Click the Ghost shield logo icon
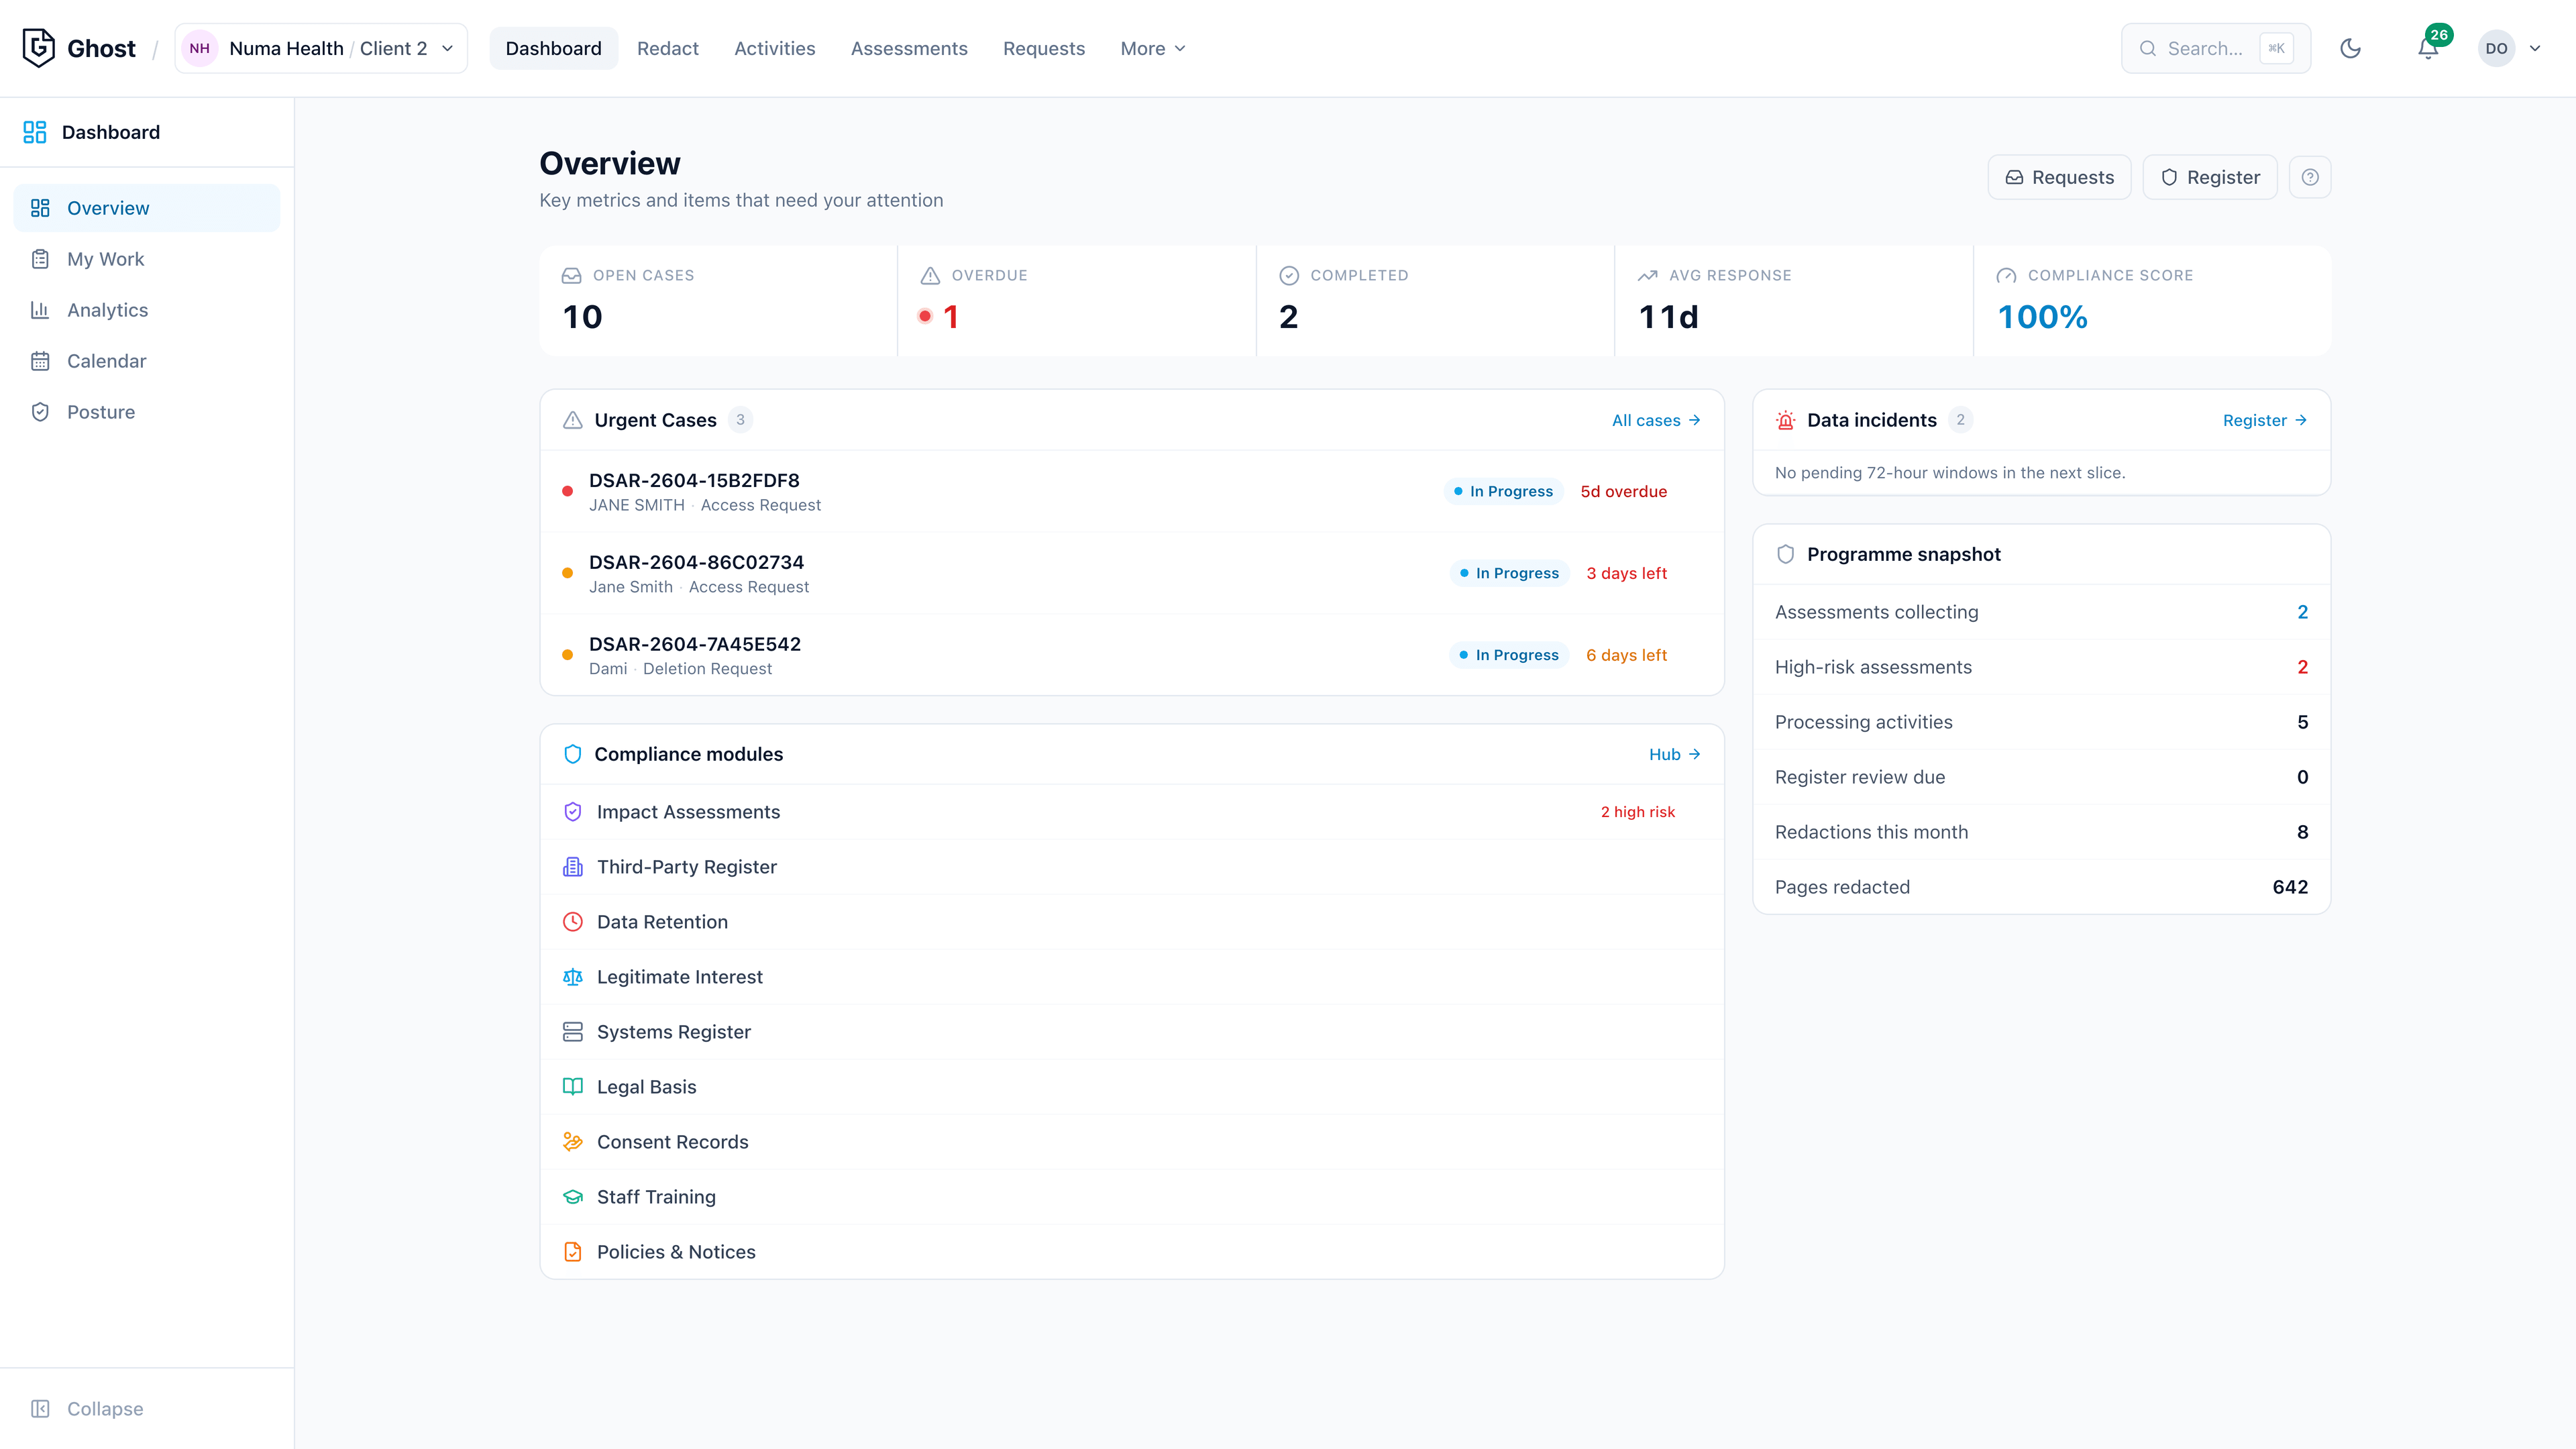This screenshot has width=2576, height=1449. point(38,48)
